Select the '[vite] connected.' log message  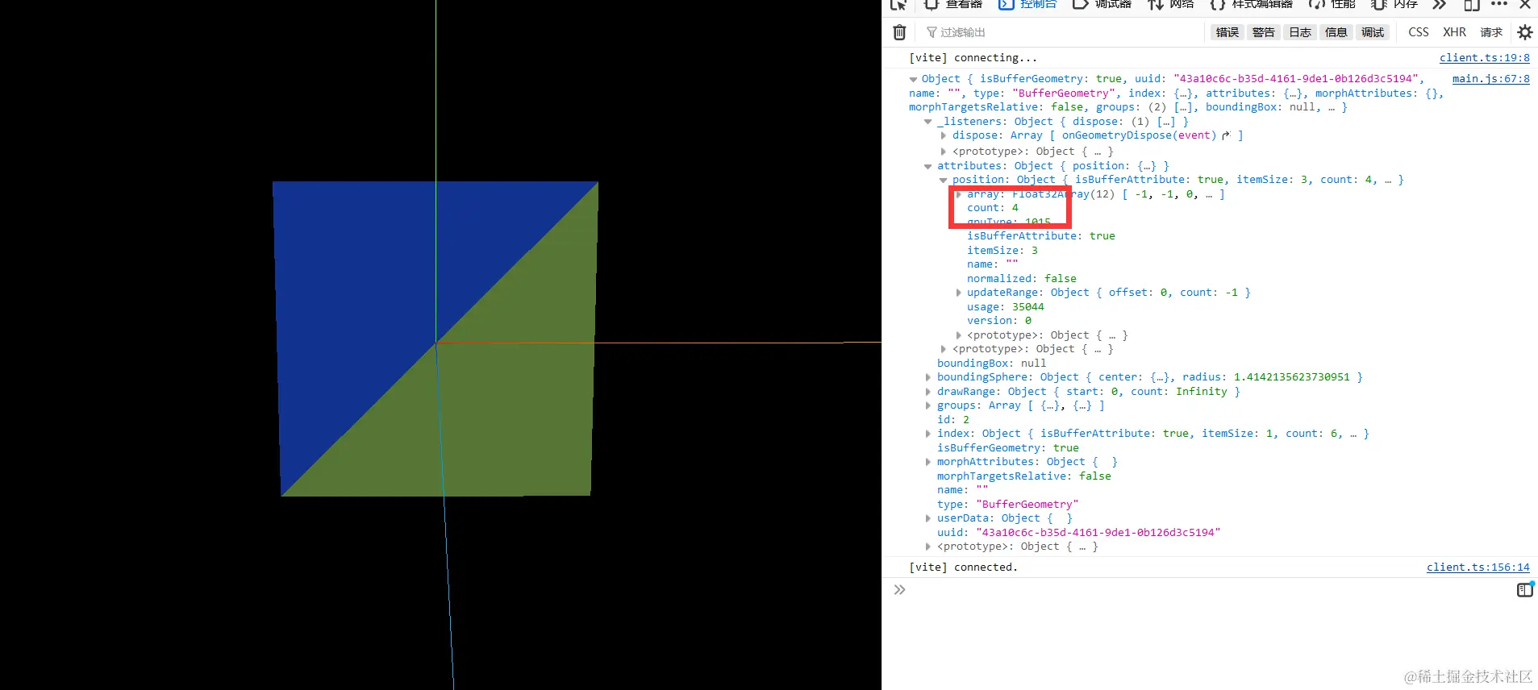point(964,567)
